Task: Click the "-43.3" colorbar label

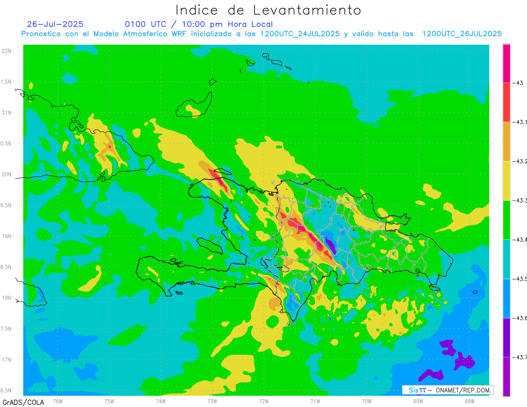Action: pyautogui.click(x=520, y=200)
